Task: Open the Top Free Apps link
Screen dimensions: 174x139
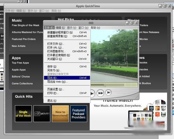Action: coord(20,63)
